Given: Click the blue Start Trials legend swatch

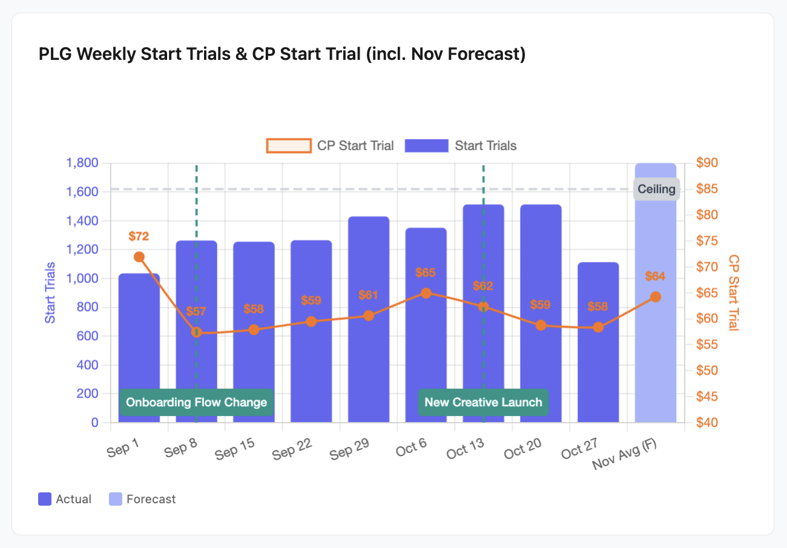Looking at the screenshot, I should pyautogui.click(x=426, y=146).
